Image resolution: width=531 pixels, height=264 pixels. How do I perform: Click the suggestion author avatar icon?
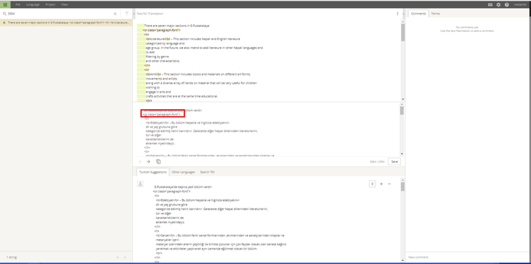[140, 184]
